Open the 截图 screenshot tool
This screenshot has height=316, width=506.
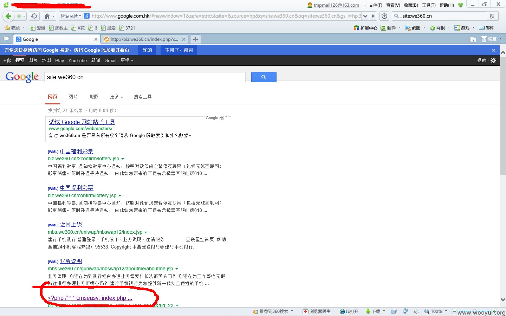tap(413, 28)
